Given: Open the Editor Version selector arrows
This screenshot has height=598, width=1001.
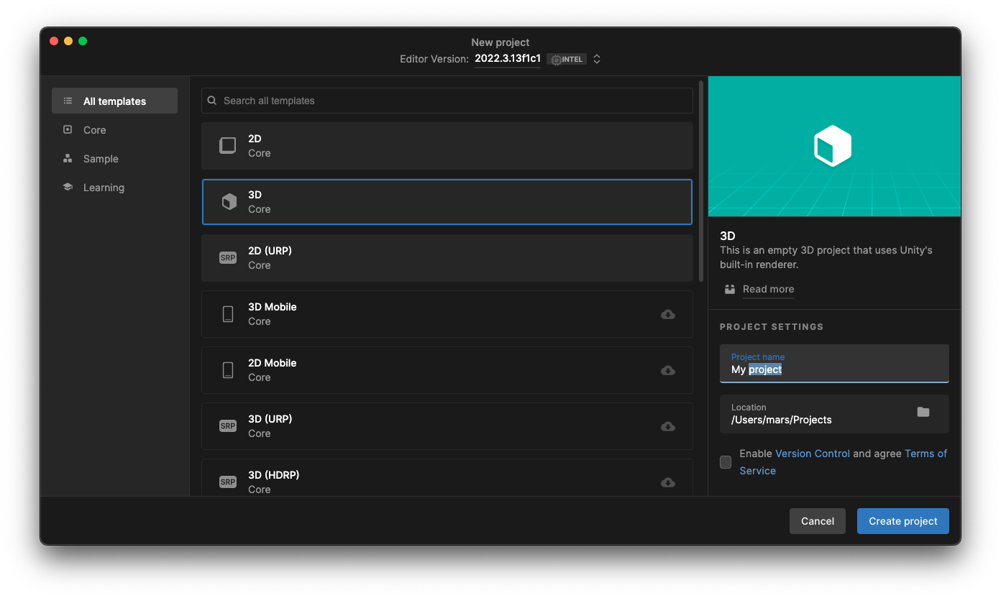Looking at the screenshot, I should 597,59.
